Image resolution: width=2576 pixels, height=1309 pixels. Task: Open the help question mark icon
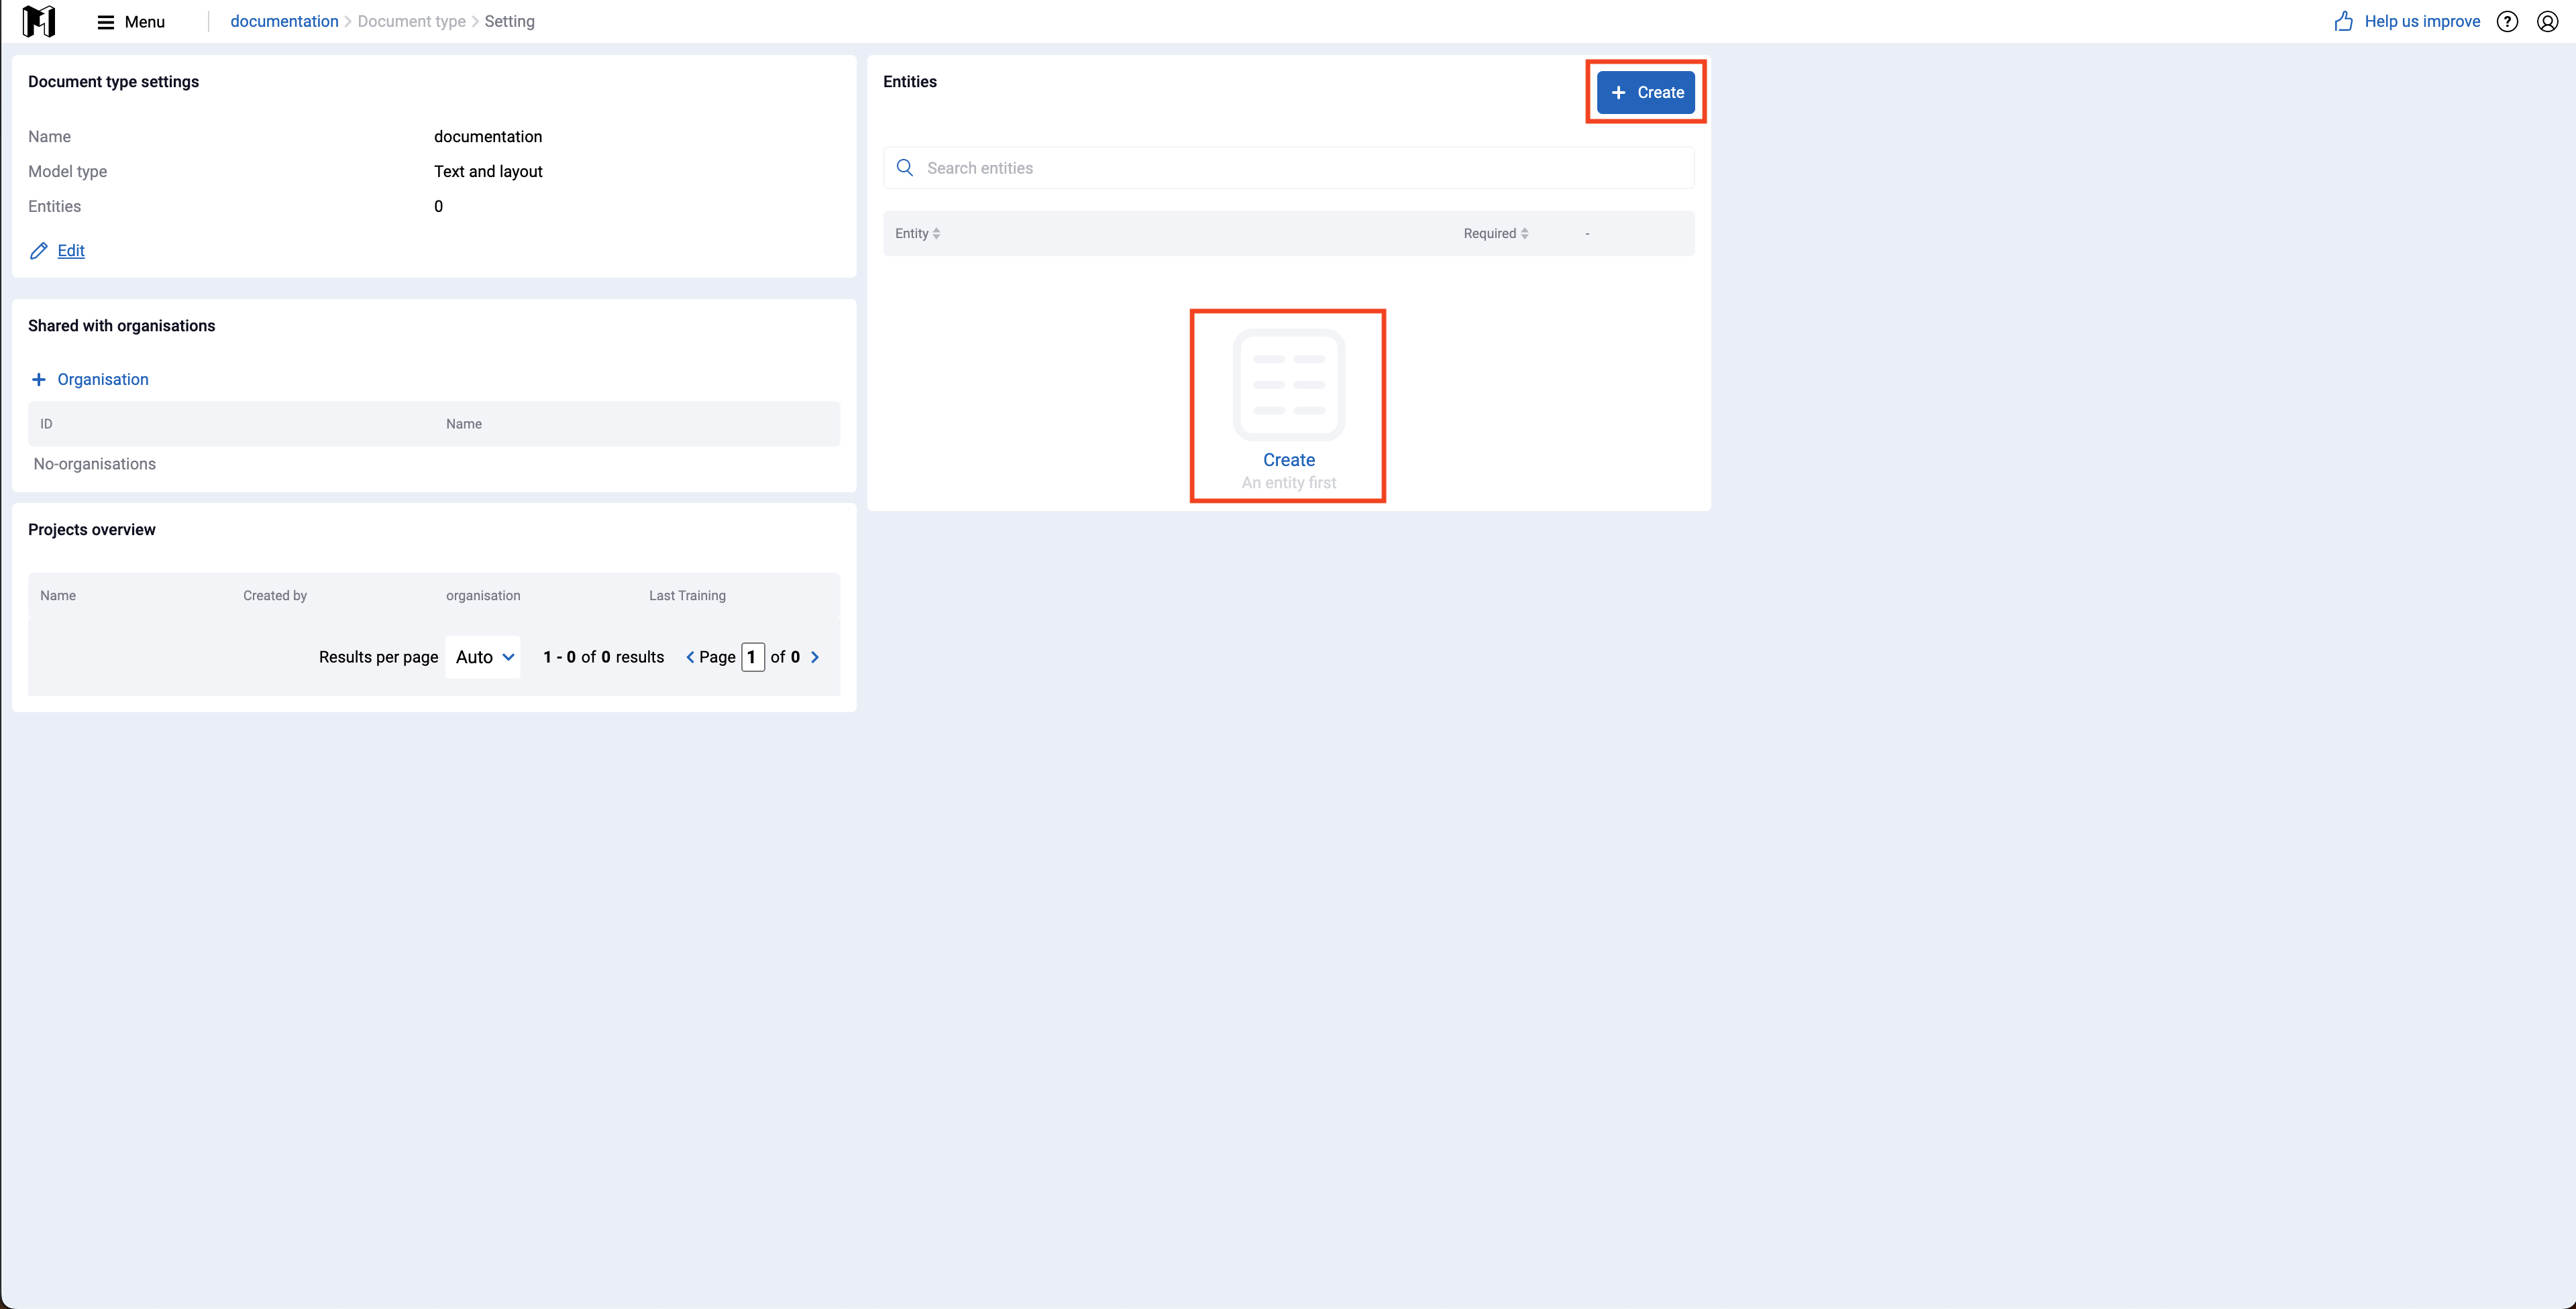click(2506, 21)
